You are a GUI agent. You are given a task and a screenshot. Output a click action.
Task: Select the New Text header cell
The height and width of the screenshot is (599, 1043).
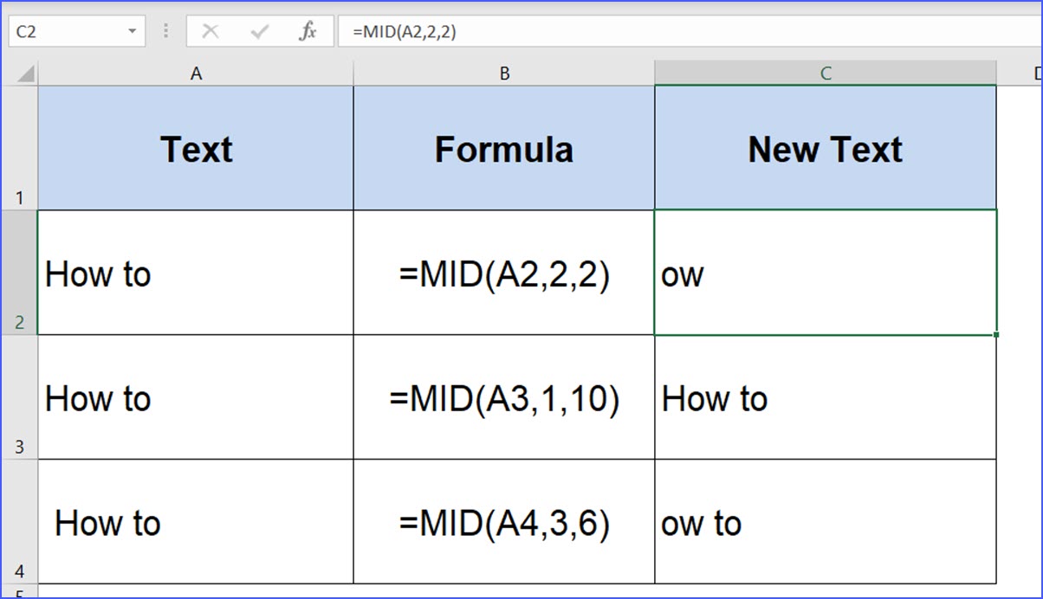825,148
